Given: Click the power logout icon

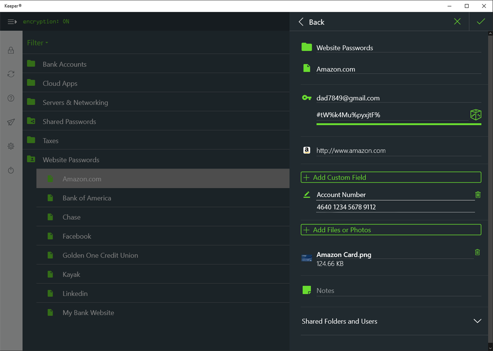Looking at the screenshot, I should (x=11, y=170).
